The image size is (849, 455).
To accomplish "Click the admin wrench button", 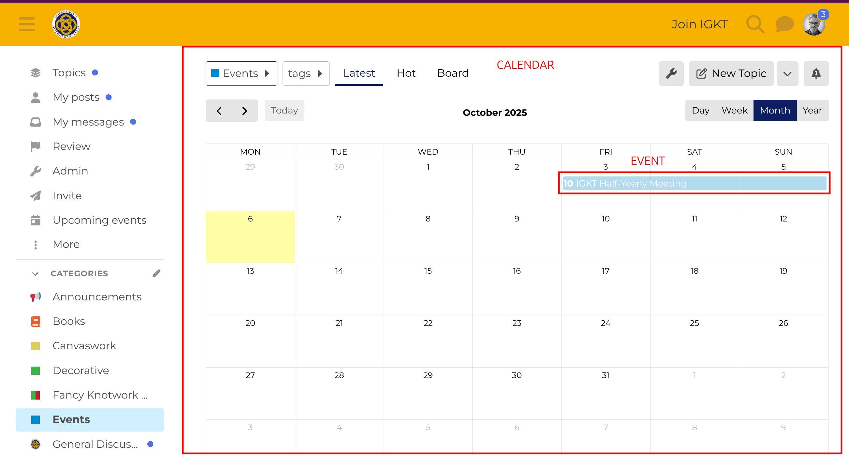I will 671,73.
